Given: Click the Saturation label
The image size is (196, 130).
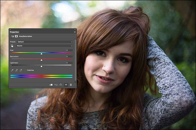Looking at the screenshot, I should [14, 56].
